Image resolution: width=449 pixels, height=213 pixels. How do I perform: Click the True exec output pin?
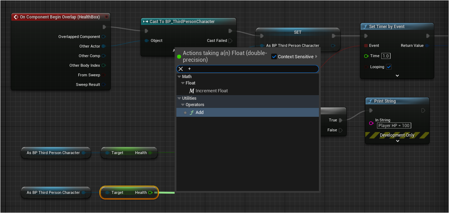(341, 120)
